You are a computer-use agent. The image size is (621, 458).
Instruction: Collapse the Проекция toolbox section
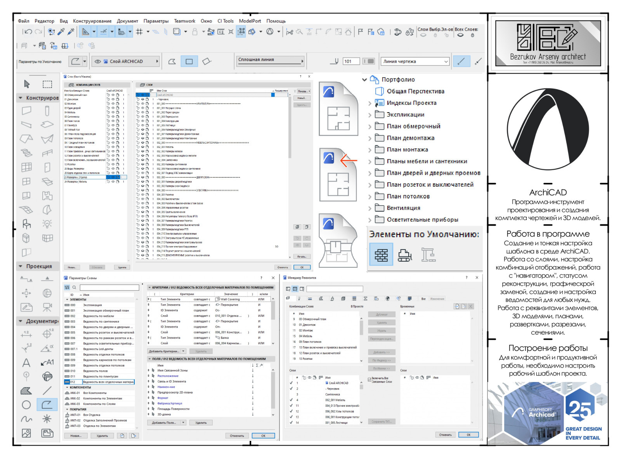pyautogui.click(x=21, y=266)
